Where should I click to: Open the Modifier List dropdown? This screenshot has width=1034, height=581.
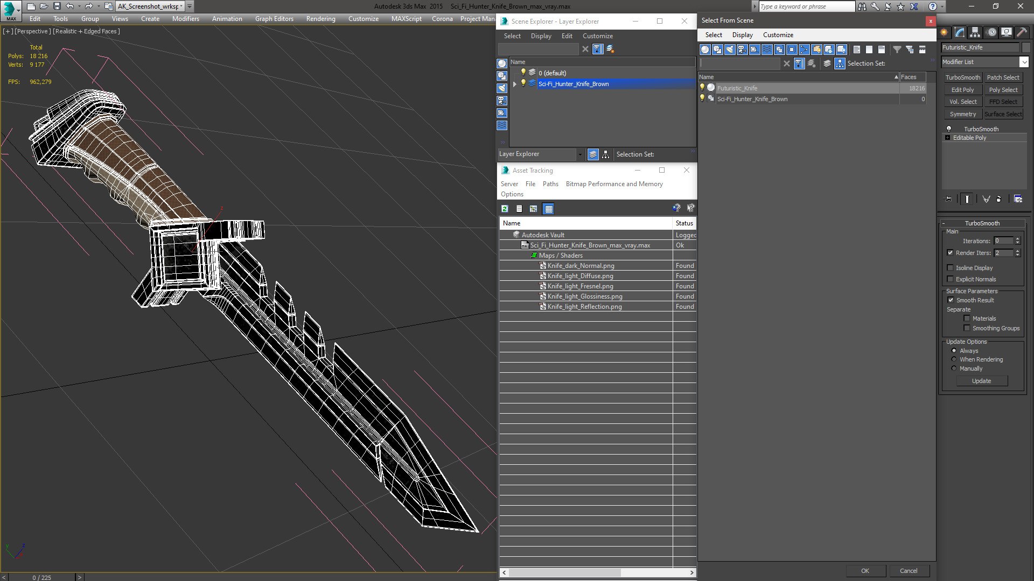(x=1024, y=62)
